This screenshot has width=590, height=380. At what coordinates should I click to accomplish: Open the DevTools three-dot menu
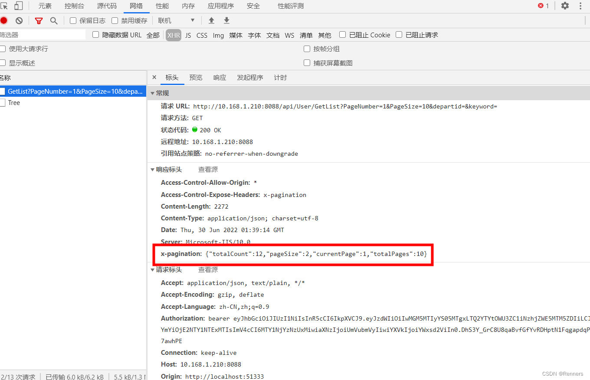pos(580,6)
